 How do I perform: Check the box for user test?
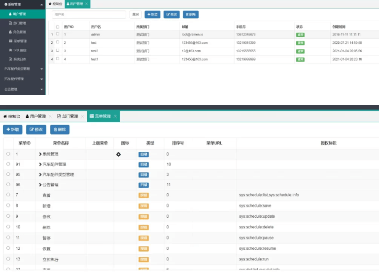coord(58,42)
